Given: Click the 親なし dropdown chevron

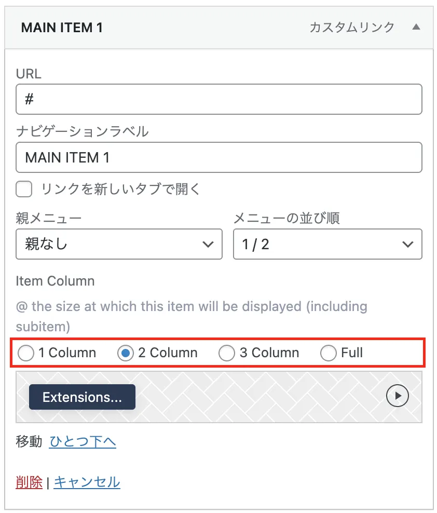Looking at the screenshot, I should 208,244.
